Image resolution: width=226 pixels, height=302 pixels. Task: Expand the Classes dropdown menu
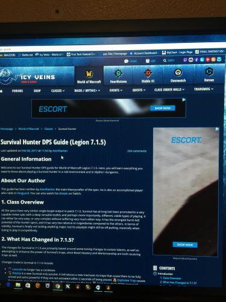(x=58, y=91)
